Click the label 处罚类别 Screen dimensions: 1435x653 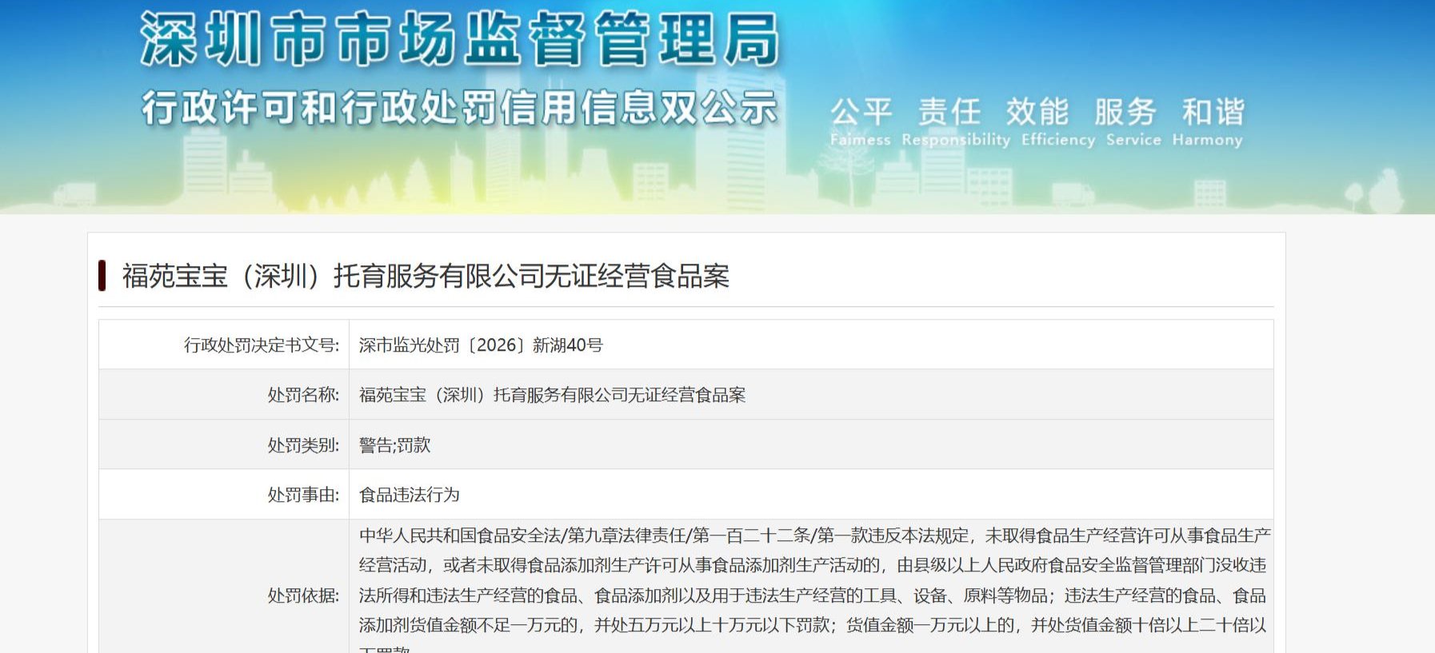[303, 445]
